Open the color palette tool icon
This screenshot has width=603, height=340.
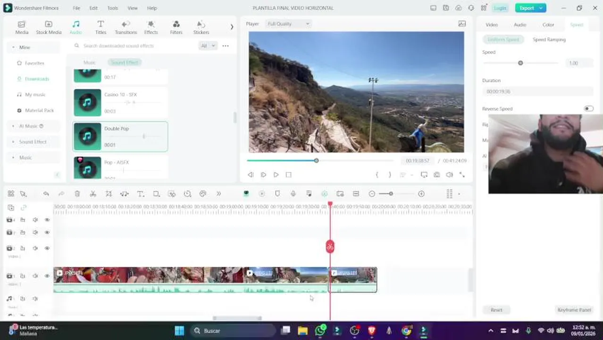pos(203,194)
